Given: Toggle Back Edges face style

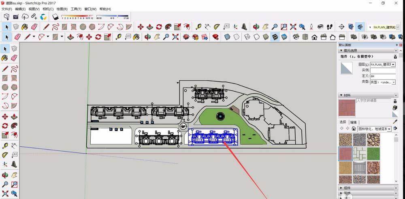Looking at the screenshot, I should point(237,37).
